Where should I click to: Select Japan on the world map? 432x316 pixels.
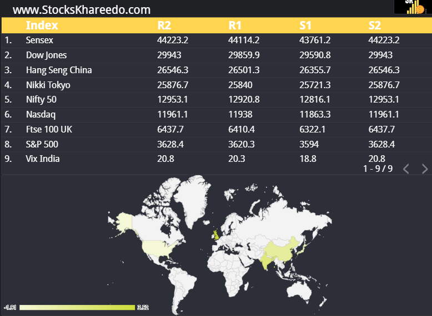coord(302,248)
